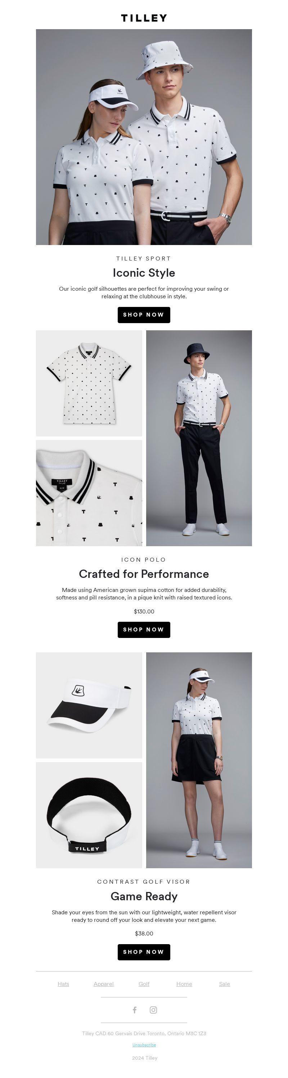Open the Sale footer link

click(x=224, y=984)
